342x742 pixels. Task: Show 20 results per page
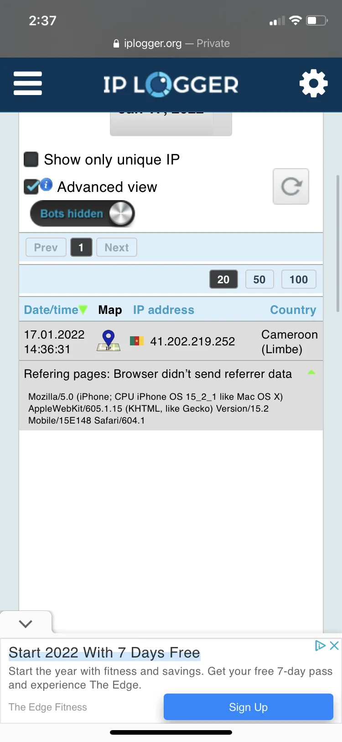223,279
